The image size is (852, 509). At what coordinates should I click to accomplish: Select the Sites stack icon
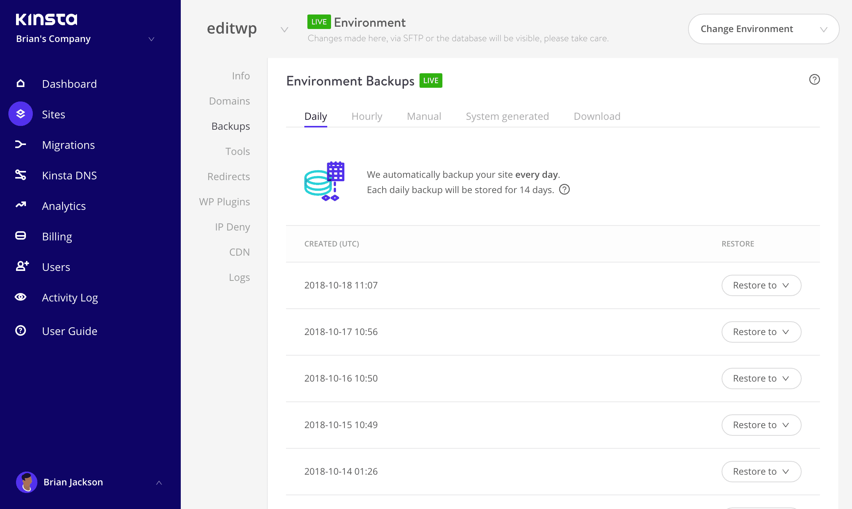[x=20, y=114]
